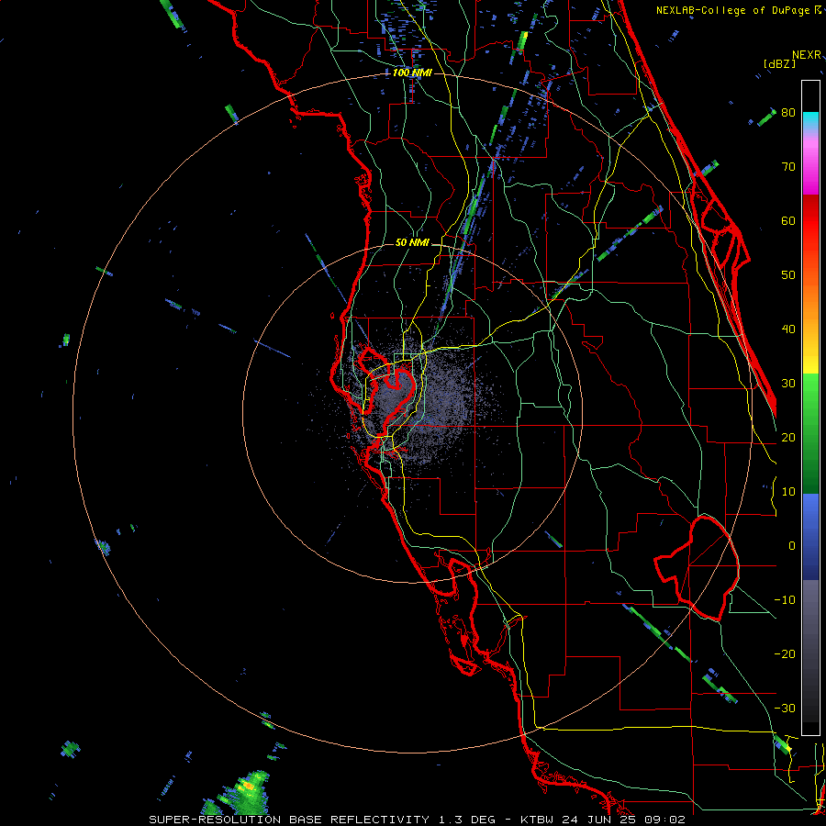Select the -10 value on dBZ scale
This screenshot has width=826, height=826.
point(785,600)
